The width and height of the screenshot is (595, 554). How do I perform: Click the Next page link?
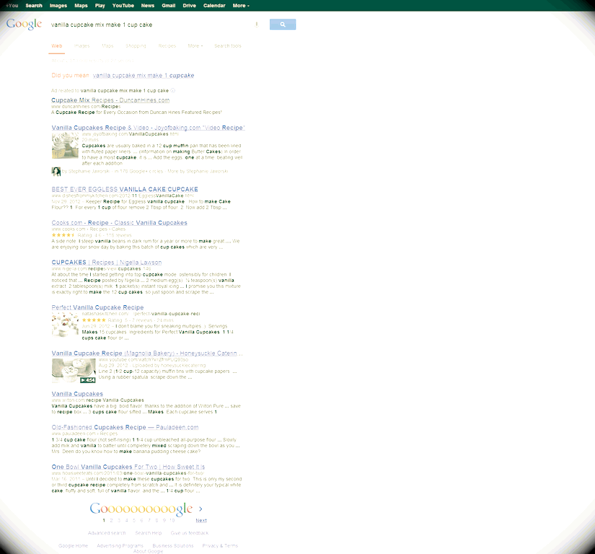(x=201, y=521)
